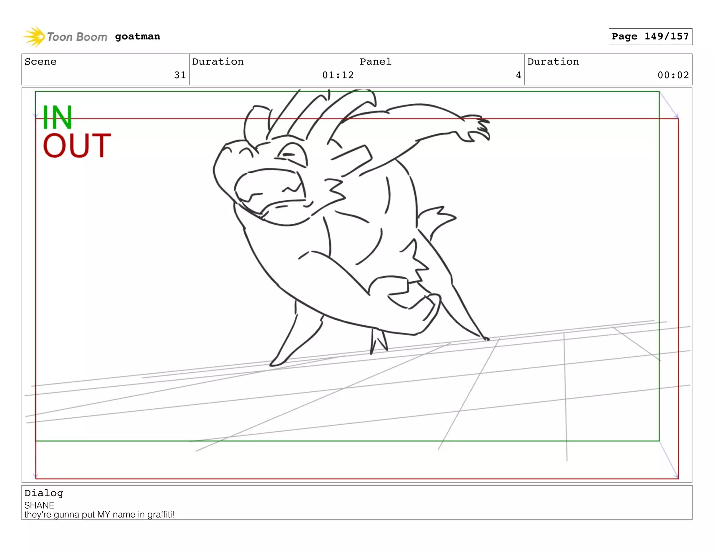
Task: Click the 'Duration' label next to Scene
Action: (218, 62)
